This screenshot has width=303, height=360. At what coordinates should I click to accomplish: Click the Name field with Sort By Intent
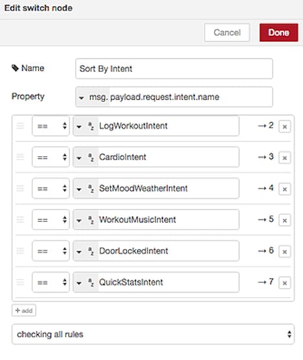click(x=174, y=69)
